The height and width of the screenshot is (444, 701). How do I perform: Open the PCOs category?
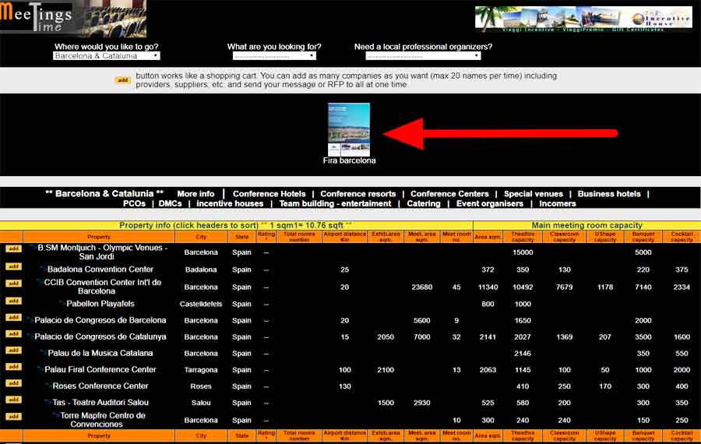(x=134, y=204)
